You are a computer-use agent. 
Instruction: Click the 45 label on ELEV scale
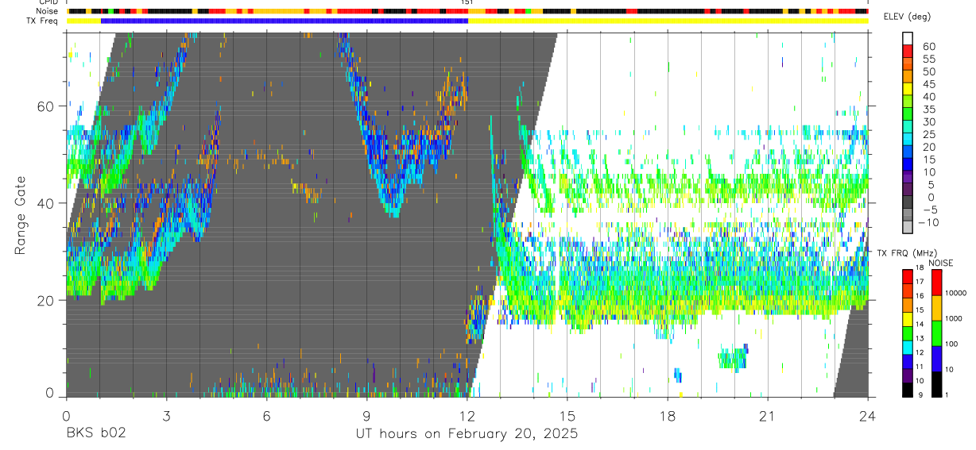coord(928,84)
